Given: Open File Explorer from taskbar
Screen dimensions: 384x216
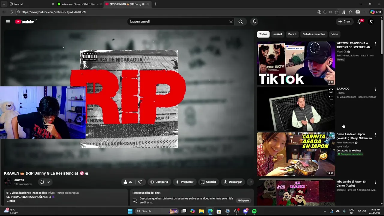Looking at the screenshot, I should tap(201, 211).
